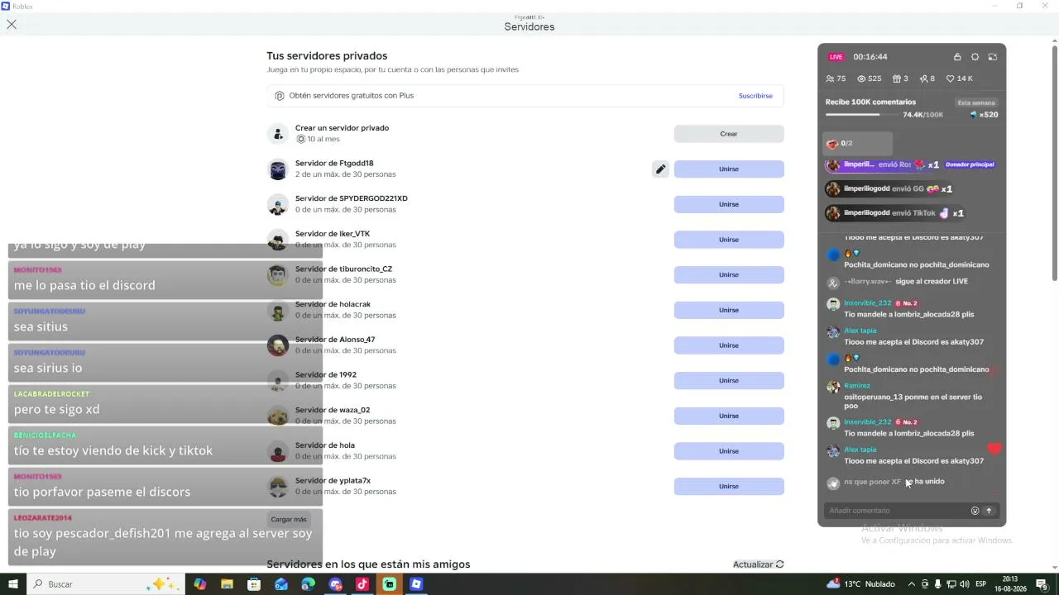Screen dimensions: 1059x595
Task: Open TikTok app from the taskbar
Action: (x=362, y=584)
